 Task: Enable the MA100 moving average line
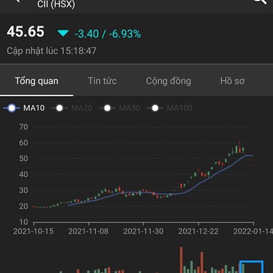(170, 108)
